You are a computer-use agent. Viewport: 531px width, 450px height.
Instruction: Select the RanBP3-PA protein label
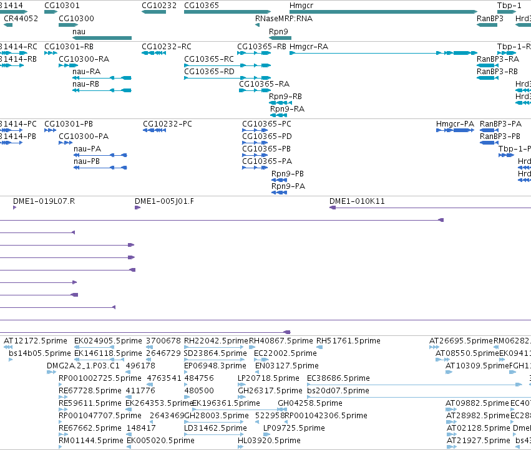501,124
